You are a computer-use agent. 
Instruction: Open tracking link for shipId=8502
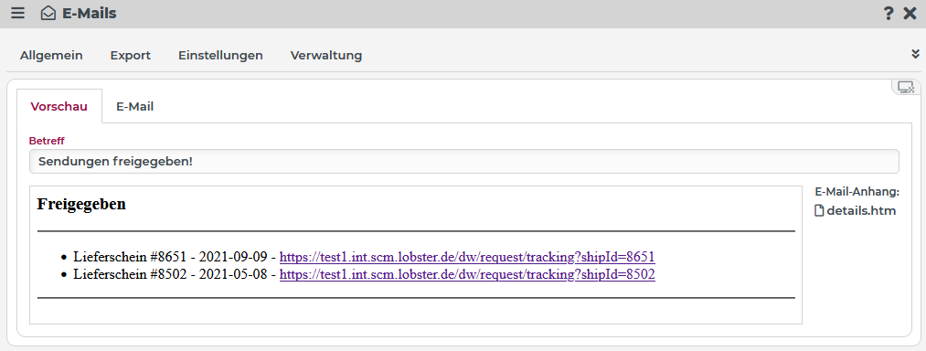[467, 274]
